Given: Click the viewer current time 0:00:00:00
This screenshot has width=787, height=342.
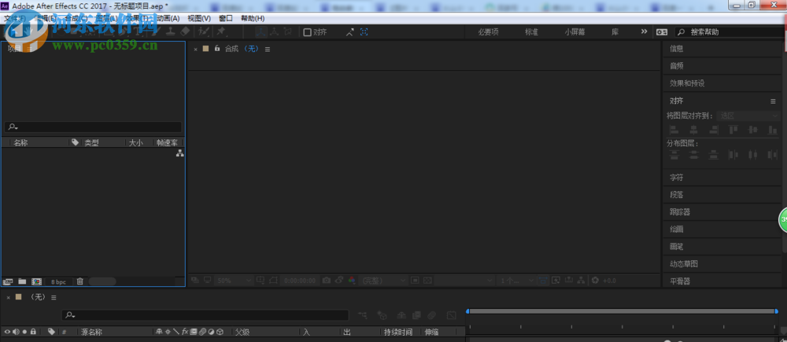Looking at the screenshot, I should click(x=300, y=281).
